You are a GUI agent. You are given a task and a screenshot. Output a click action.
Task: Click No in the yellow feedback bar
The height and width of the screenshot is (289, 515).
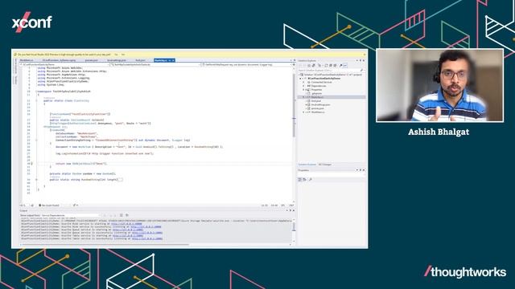[x=123, y=55]
